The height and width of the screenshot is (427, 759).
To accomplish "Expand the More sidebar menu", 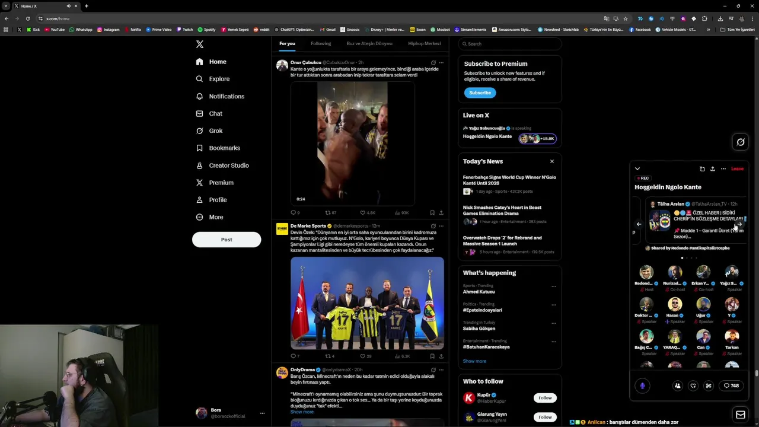I will [209, 217].
